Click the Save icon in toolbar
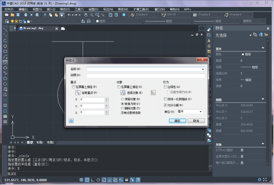 [x=18, y=15]
